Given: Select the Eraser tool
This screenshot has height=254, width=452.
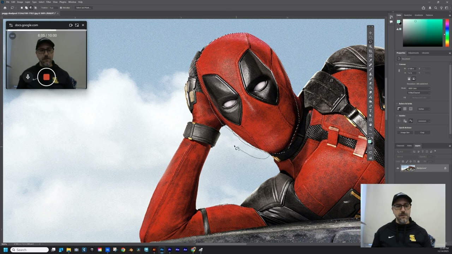Looking at the screenshot, I should (x=370, y=83).
